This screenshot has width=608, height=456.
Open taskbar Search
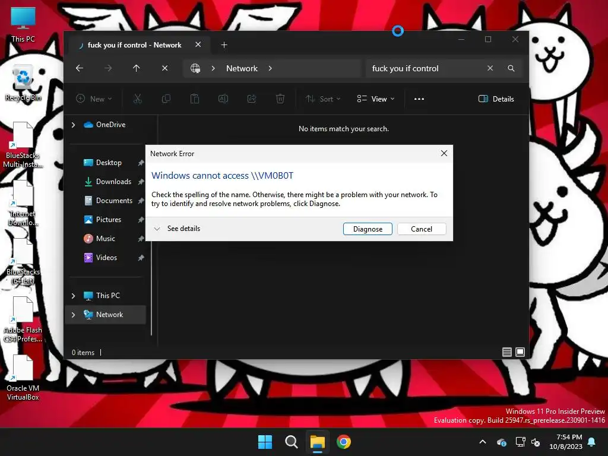[x=291, y=442]
